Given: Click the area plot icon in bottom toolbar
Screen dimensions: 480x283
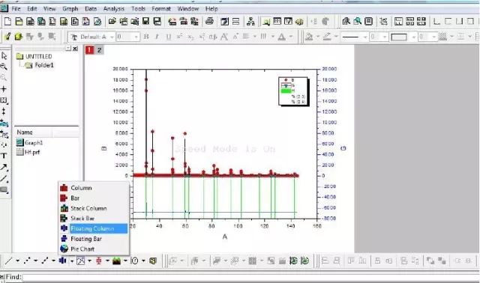Looking at the screenshot, I should (x=116, y=261).
